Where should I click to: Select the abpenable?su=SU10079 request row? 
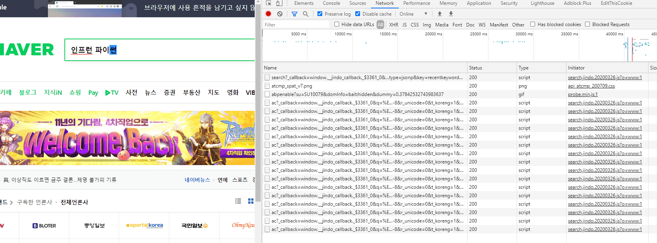point(459,94)
